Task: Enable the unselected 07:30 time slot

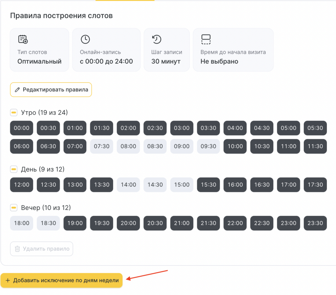Action: 102,146
